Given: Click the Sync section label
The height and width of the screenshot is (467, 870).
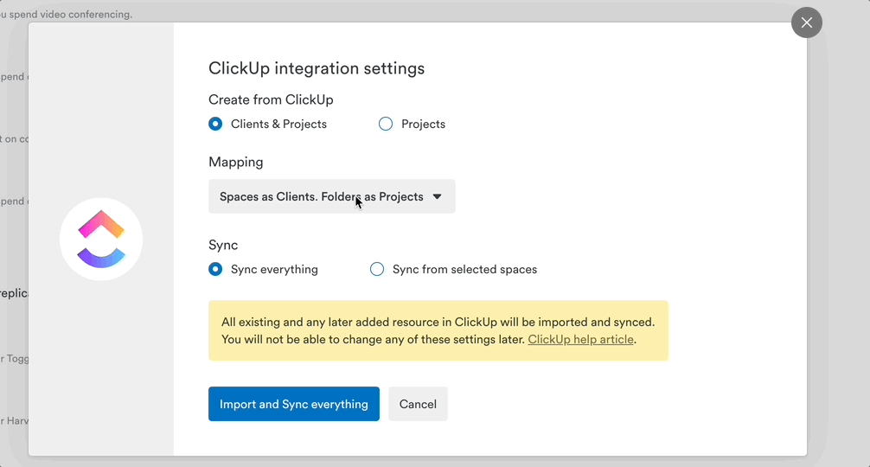Looking at the screenshot, I should click(x=223, y=245).
